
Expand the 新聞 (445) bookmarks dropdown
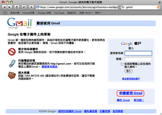coord(86,13)
